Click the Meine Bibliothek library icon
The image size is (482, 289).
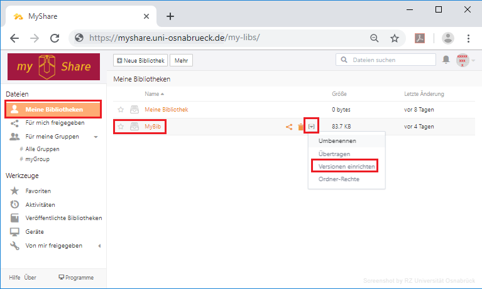[x=134, y=110]
